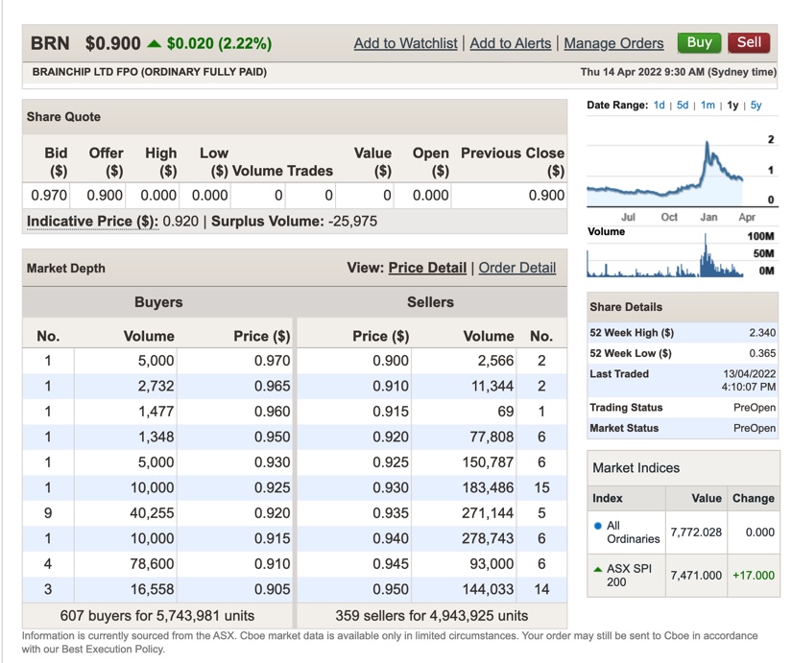Click the green Buy button
The image size is (792, 663).
[x=699, y=42]
